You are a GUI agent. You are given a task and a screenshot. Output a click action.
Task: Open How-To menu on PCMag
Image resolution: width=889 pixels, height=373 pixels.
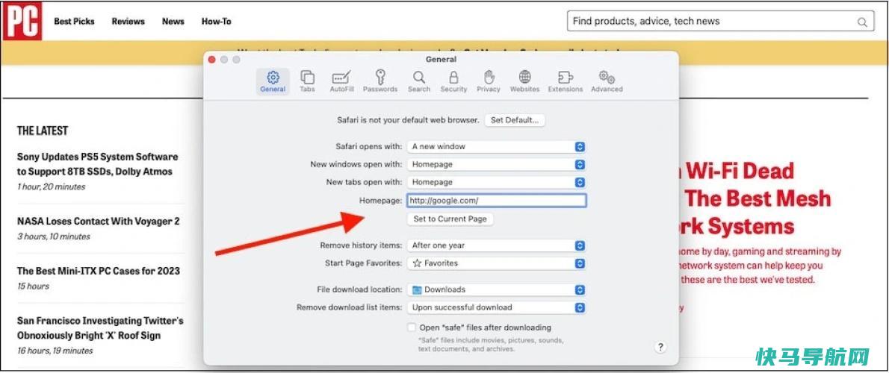coord(217,22)
